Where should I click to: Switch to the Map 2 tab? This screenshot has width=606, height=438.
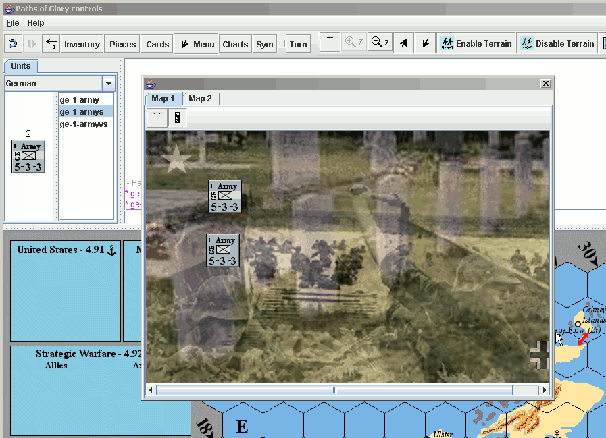pyautogui.click(x=200, y=99)
